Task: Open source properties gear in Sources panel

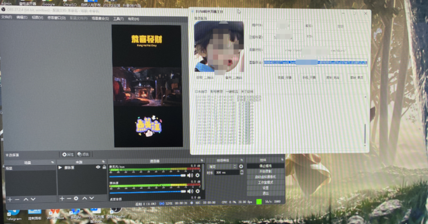Action: (x=76, y=198)
